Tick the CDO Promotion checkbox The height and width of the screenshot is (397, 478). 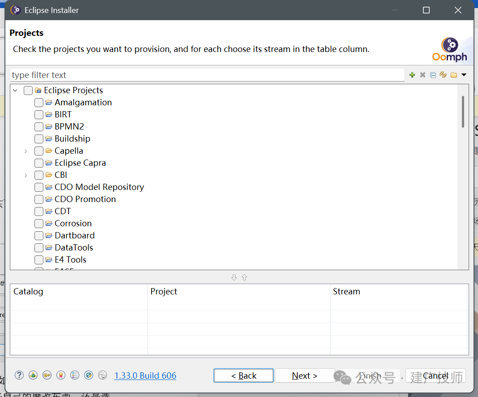pyautogui.click(x=39, y=199)
